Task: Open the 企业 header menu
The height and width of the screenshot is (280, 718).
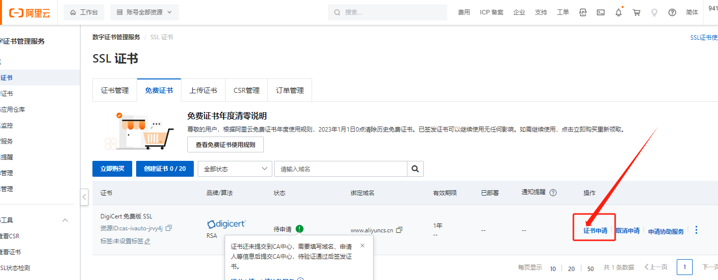Action: tap(519, 12)
